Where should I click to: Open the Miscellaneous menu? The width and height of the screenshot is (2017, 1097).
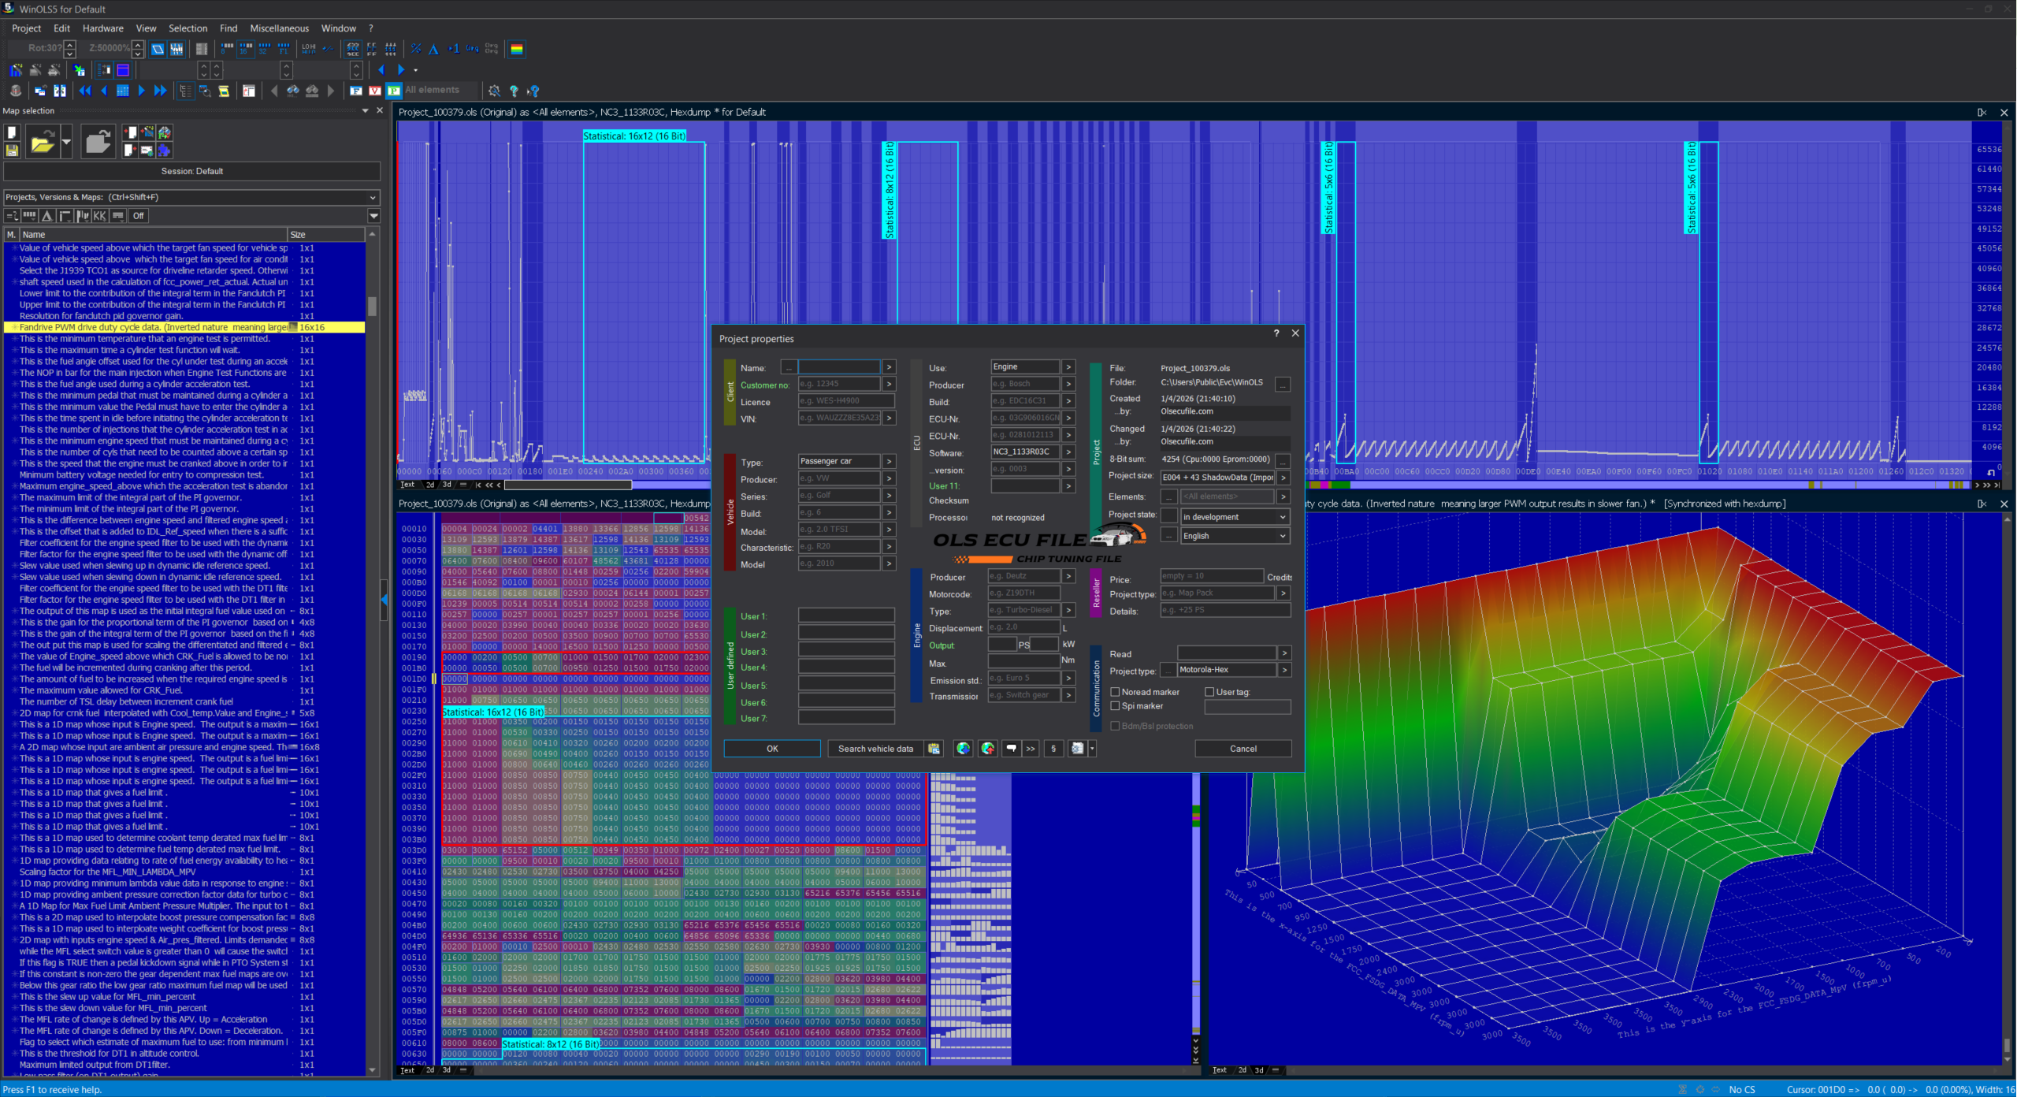coord(279,28)
